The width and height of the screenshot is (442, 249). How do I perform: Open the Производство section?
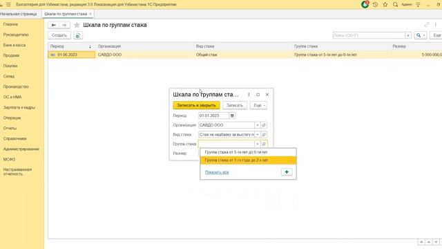tap(16, 86)
